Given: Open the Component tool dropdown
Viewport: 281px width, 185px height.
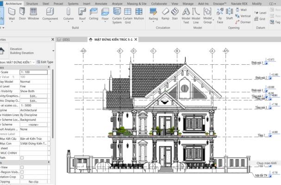Looking at the screenshot, I should [x=50, y=22].
